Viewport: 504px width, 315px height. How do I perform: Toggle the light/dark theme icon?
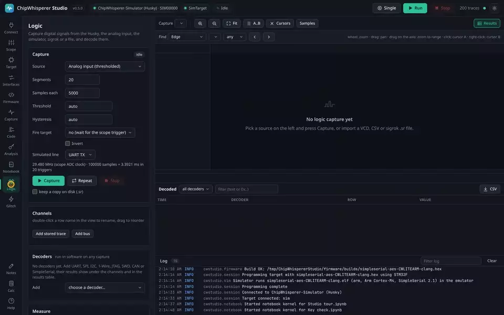pyautogui.click(x=495, y=8)
